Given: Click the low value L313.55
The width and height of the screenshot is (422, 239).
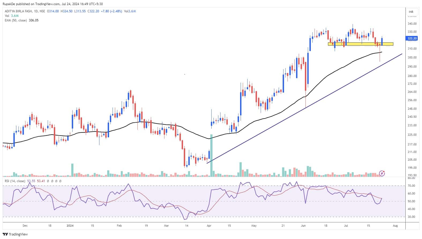Looking at the screenshot, I should pyautogui.click(x=80, y=11).
